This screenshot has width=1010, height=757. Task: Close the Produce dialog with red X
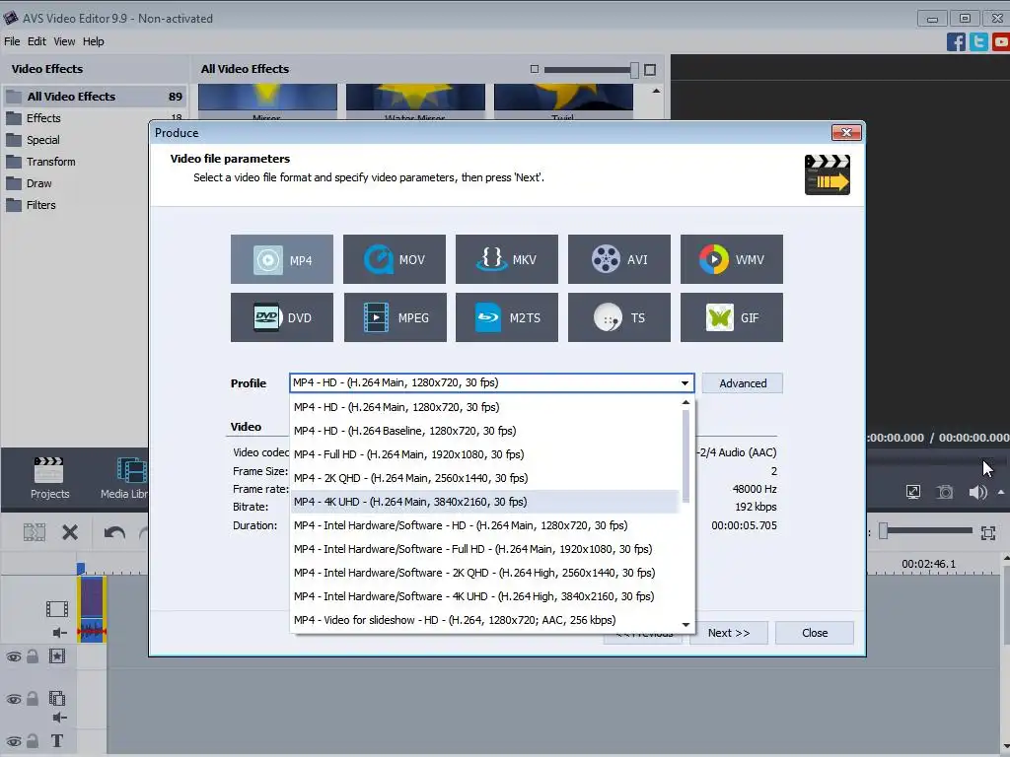(x=846, y=133)
